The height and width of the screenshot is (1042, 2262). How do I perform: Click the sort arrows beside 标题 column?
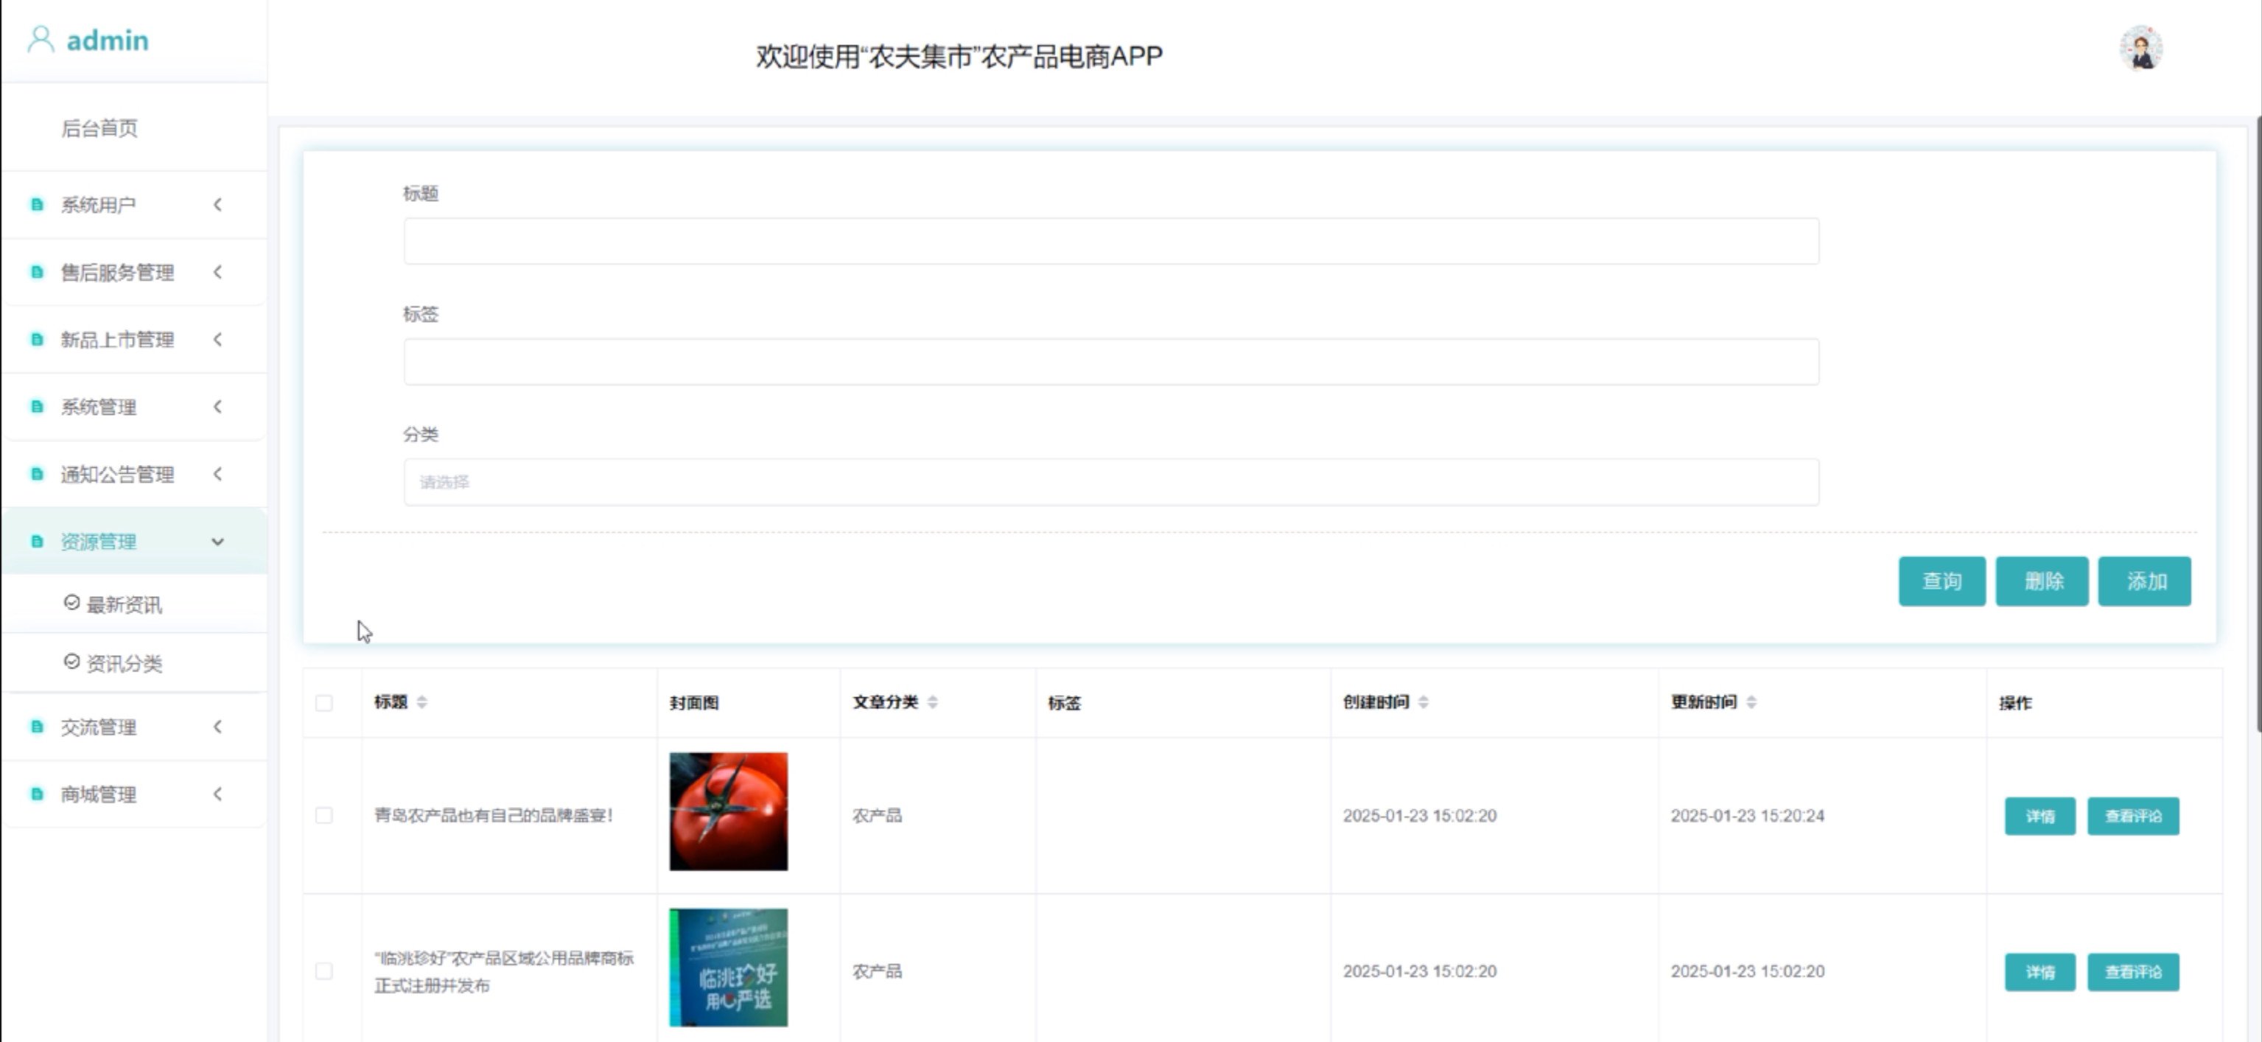(x=421, y=701)
